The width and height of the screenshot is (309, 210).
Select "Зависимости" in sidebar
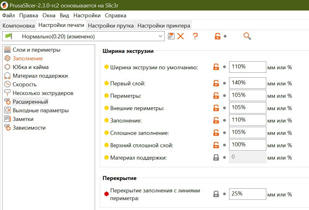point(29,128)
